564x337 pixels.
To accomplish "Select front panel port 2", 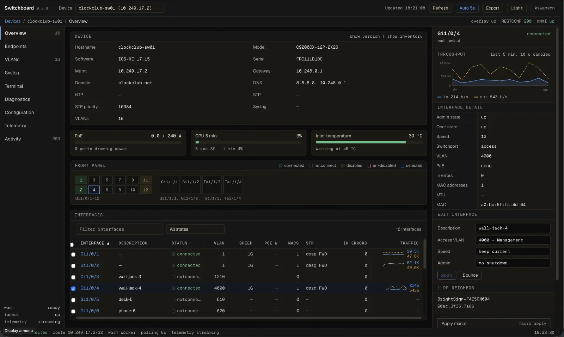I will coord(81,190).
